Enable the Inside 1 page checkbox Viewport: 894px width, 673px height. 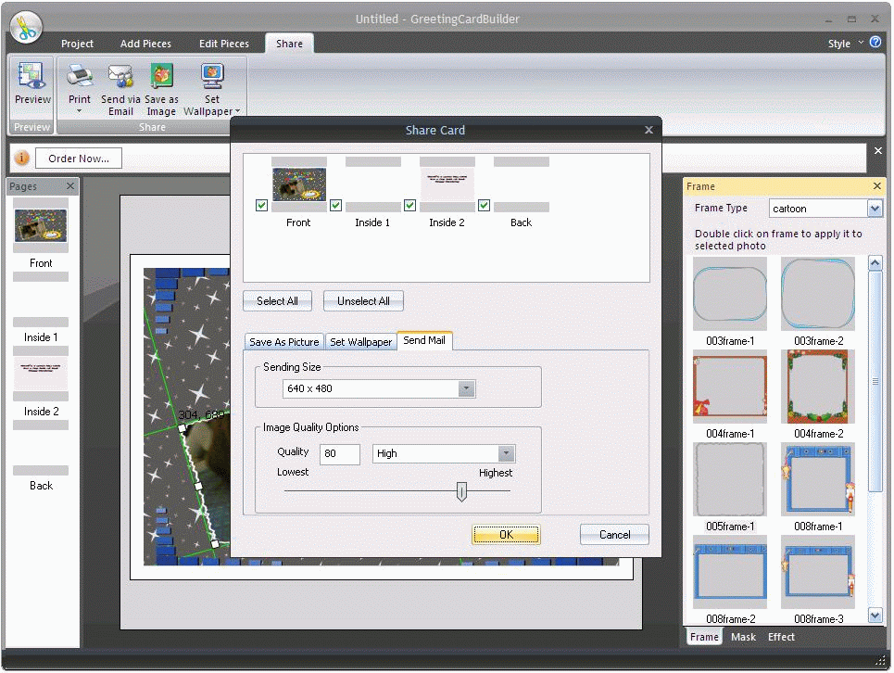pyautogui.click(x=335, y=205)
